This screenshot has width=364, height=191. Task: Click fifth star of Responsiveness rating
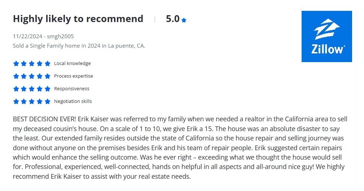[47, 89]
